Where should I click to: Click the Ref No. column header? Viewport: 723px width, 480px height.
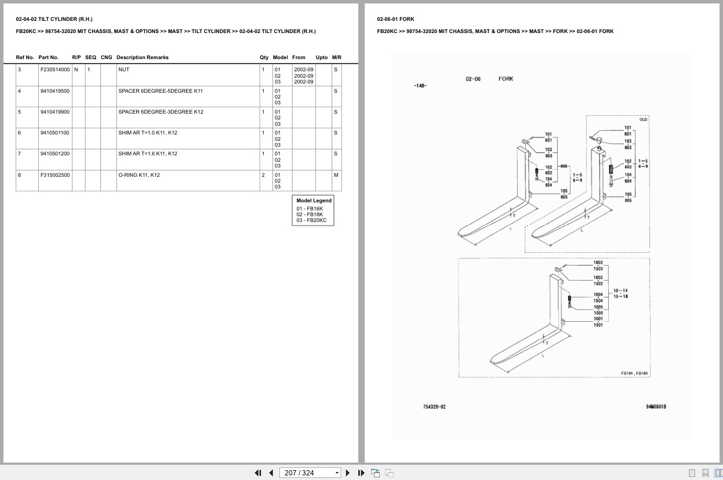[x=25, y=57]
